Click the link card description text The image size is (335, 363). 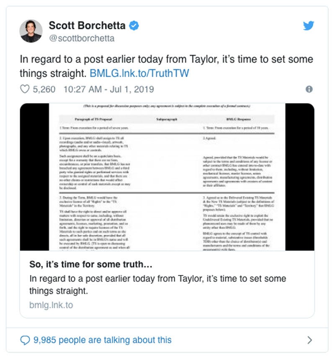pos(158,285)
